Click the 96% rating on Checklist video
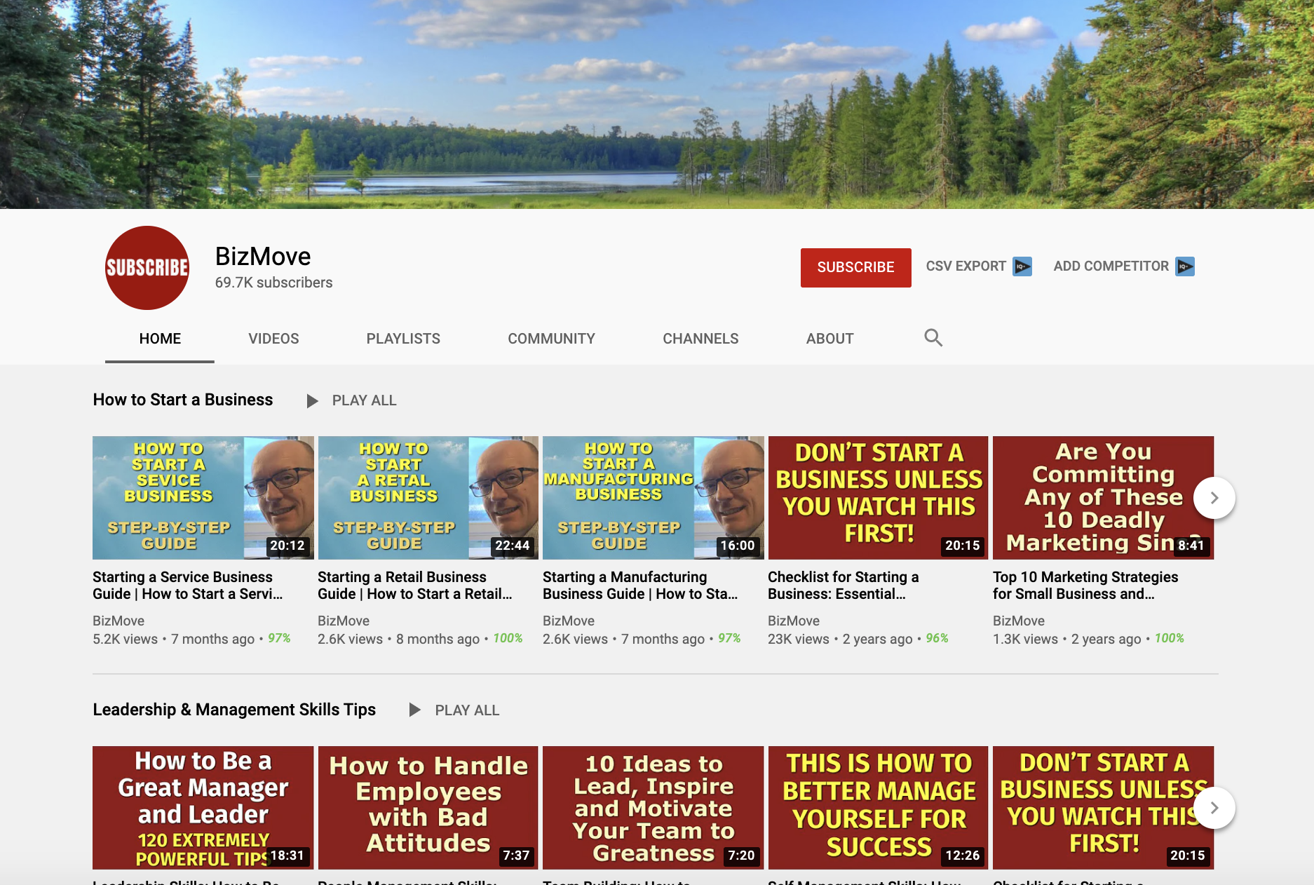The image size is (1314, 885). coord(937,638)
